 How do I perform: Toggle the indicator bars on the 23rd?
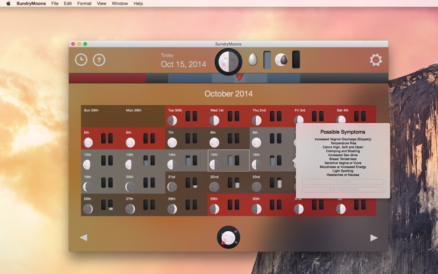click(x=276, y=182)
